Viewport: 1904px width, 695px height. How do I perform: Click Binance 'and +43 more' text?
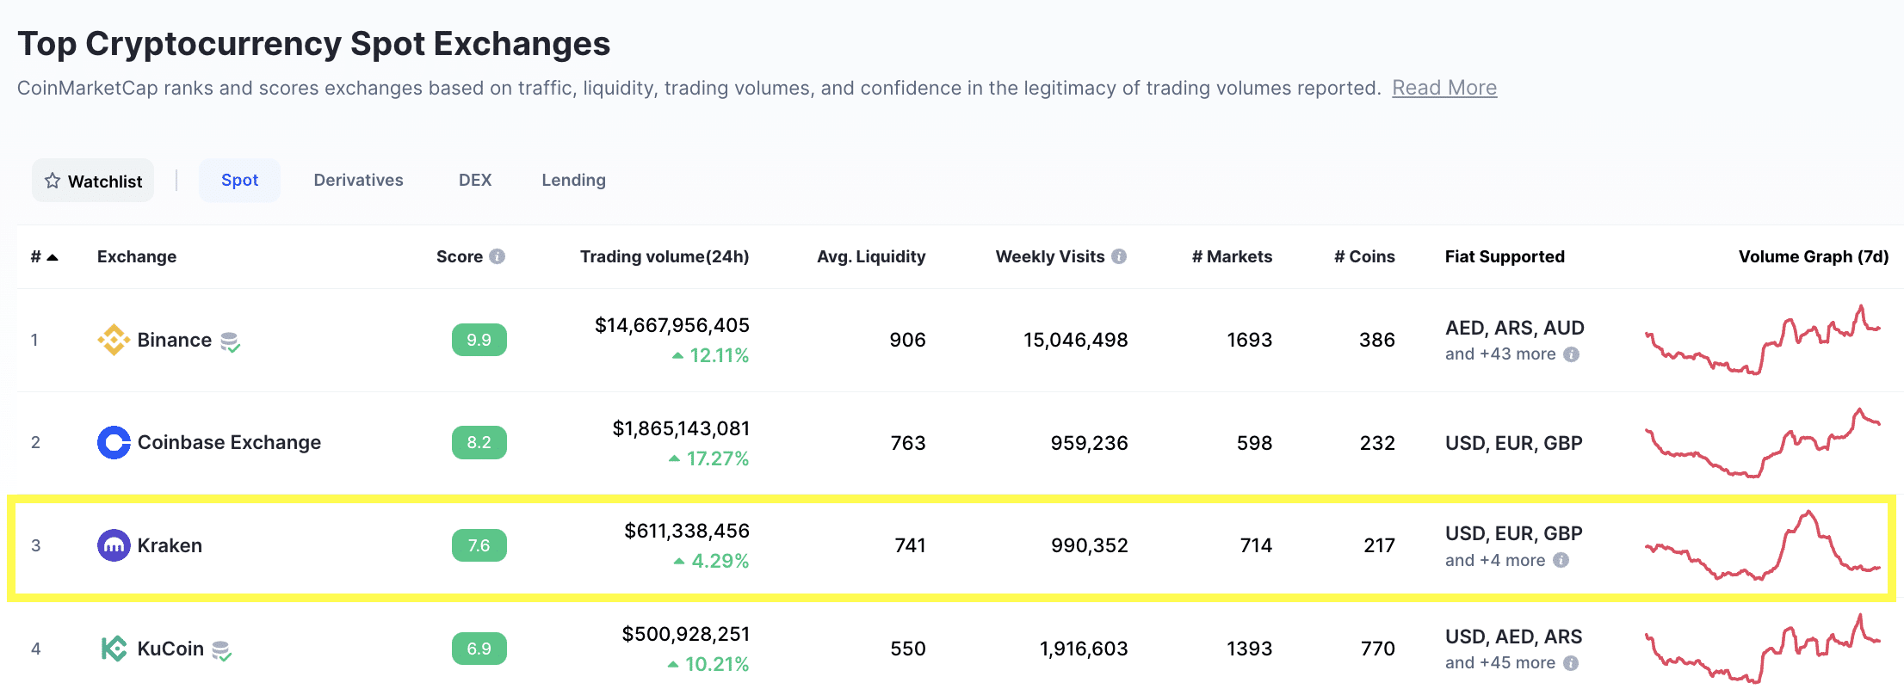tap(1500, 354)
